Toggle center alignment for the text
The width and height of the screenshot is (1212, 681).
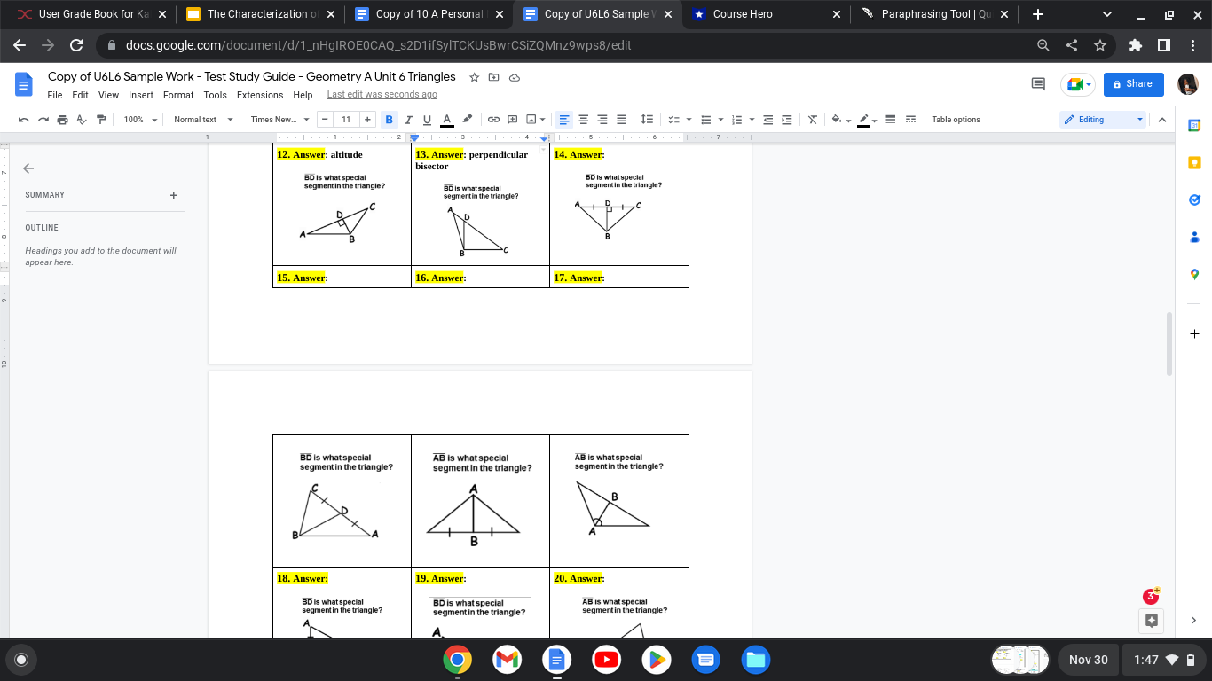point(583,119)
